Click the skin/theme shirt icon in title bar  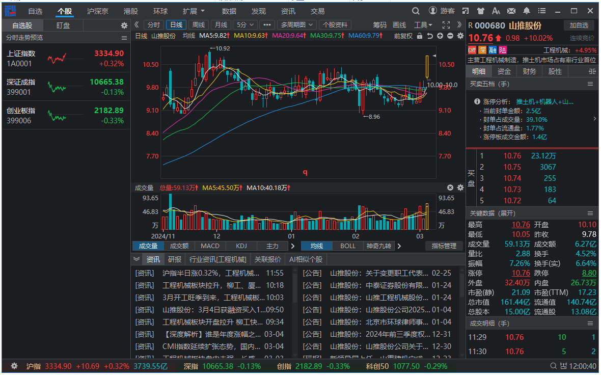coord(481,11)
